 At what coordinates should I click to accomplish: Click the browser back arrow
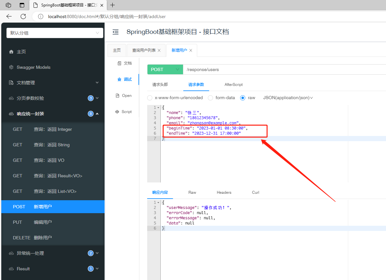point(9,16)
